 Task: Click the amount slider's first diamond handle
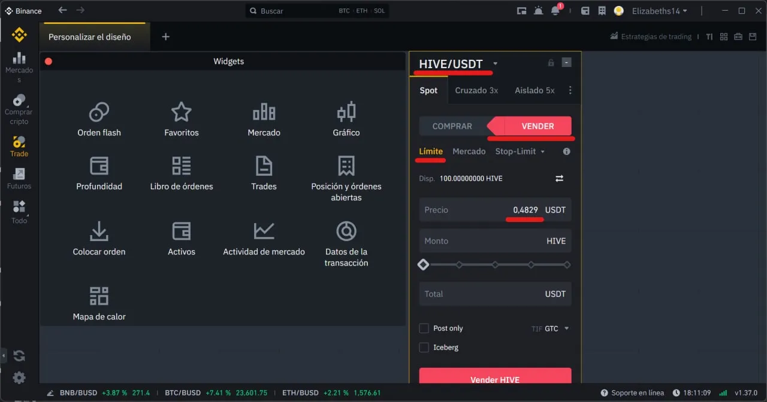pos(423,264)
